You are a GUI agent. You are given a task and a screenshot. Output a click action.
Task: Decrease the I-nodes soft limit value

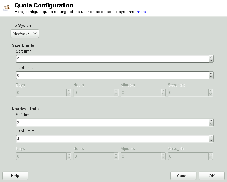(211, 124)
